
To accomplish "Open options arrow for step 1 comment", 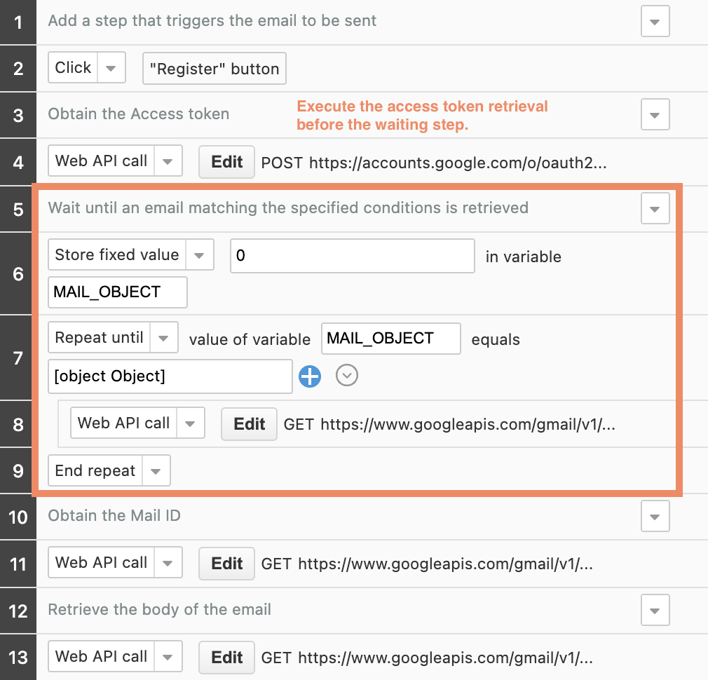I will [x=655, y=22].
